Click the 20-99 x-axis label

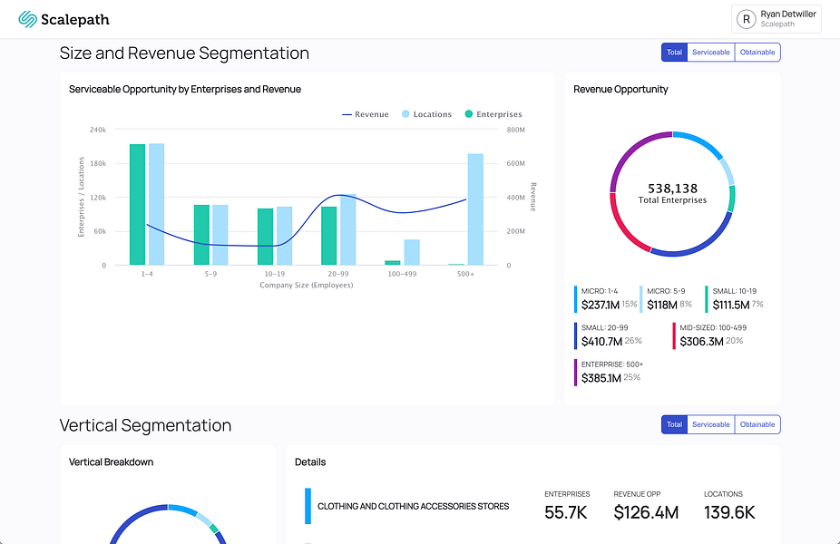point(338,274)
